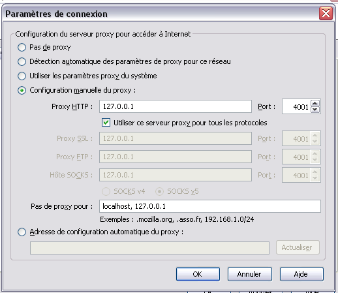Screen dimensions: 338x293
Task: Click the disabled Actualiser button
Action: [298, 247]
